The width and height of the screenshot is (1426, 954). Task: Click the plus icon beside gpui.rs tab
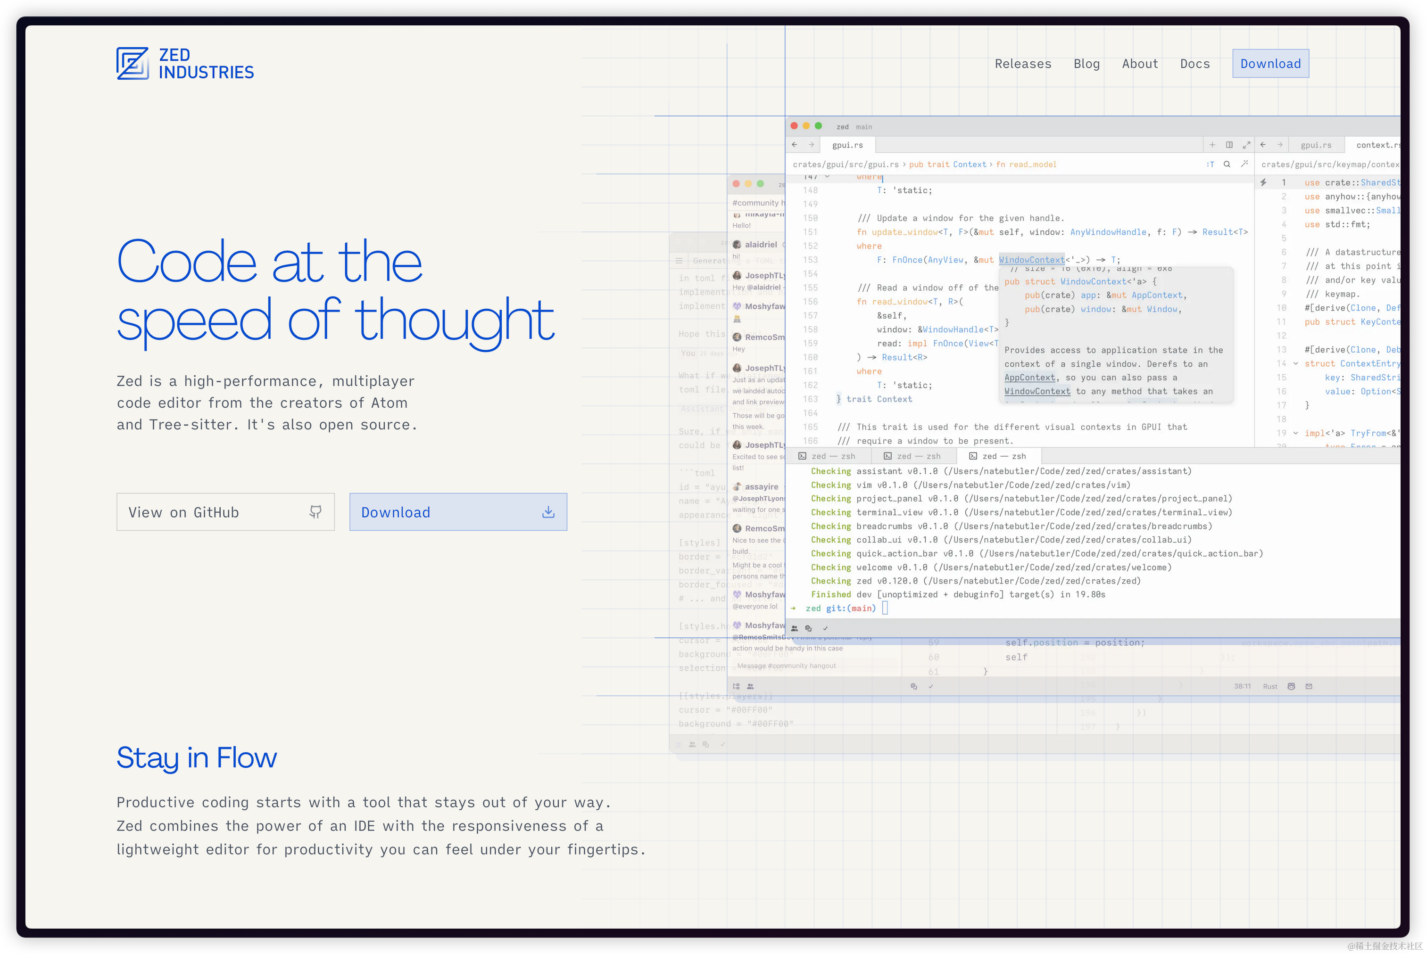pyautogui.click(x=1212, y=145)
